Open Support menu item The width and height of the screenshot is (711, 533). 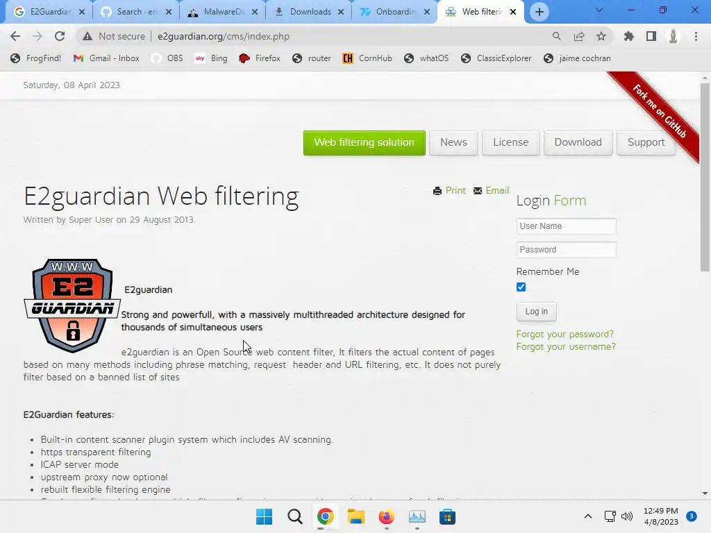point(646,143)
